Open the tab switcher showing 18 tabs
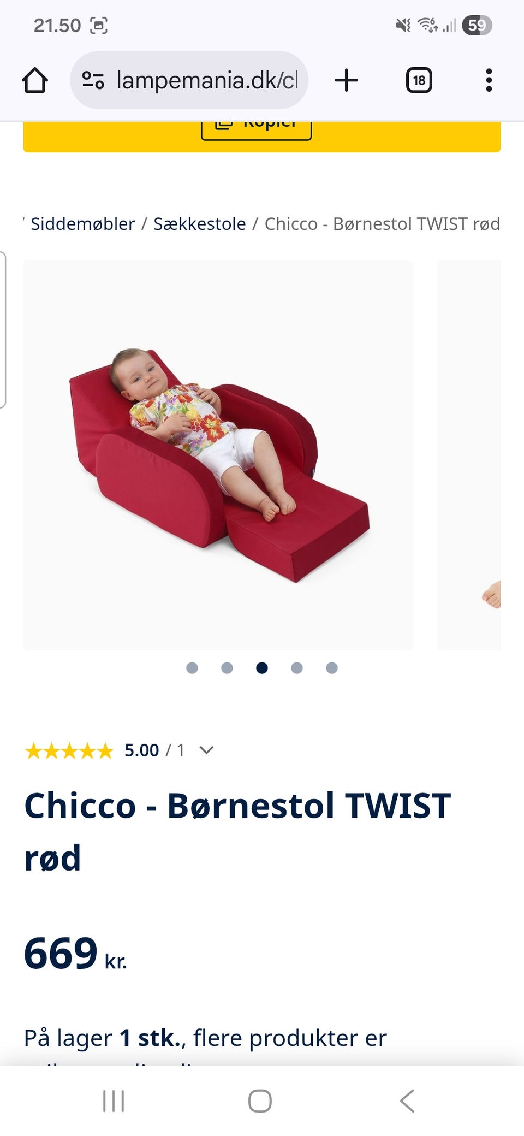The width and height of the screenshot is (524, 1136). click(x=419, y=80)
